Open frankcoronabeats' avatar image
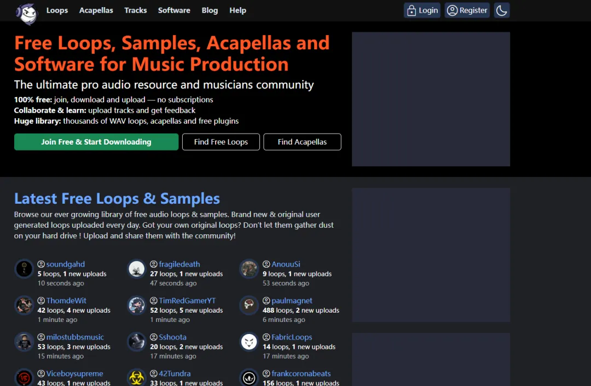The image size is (591, 386). pos(249,378)
